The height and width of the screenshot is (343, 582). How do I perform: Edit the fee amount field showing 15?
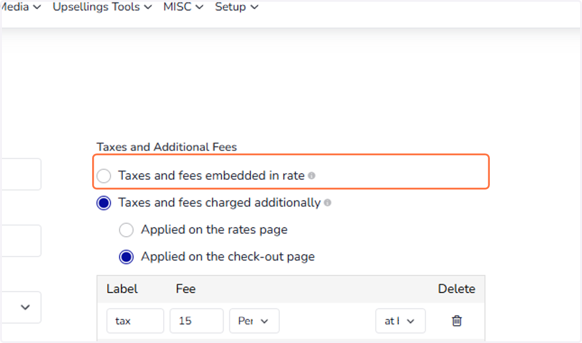196,321
